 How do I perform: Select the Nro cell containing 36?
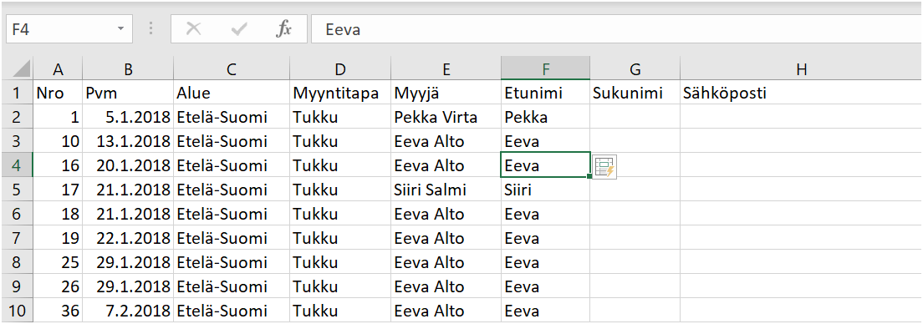58,311
